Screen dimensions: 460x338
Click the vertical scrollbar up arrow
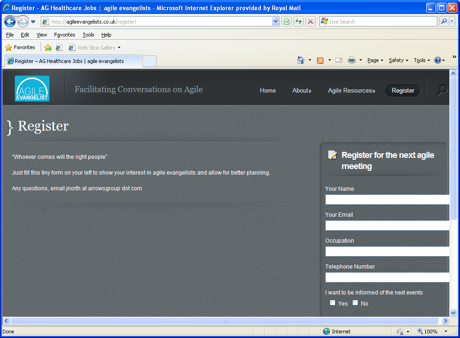453,73
